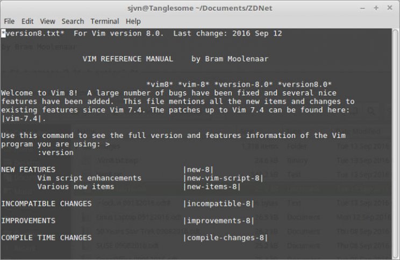
Task: Open the Edit menu
Action: [x=27, y=21]
